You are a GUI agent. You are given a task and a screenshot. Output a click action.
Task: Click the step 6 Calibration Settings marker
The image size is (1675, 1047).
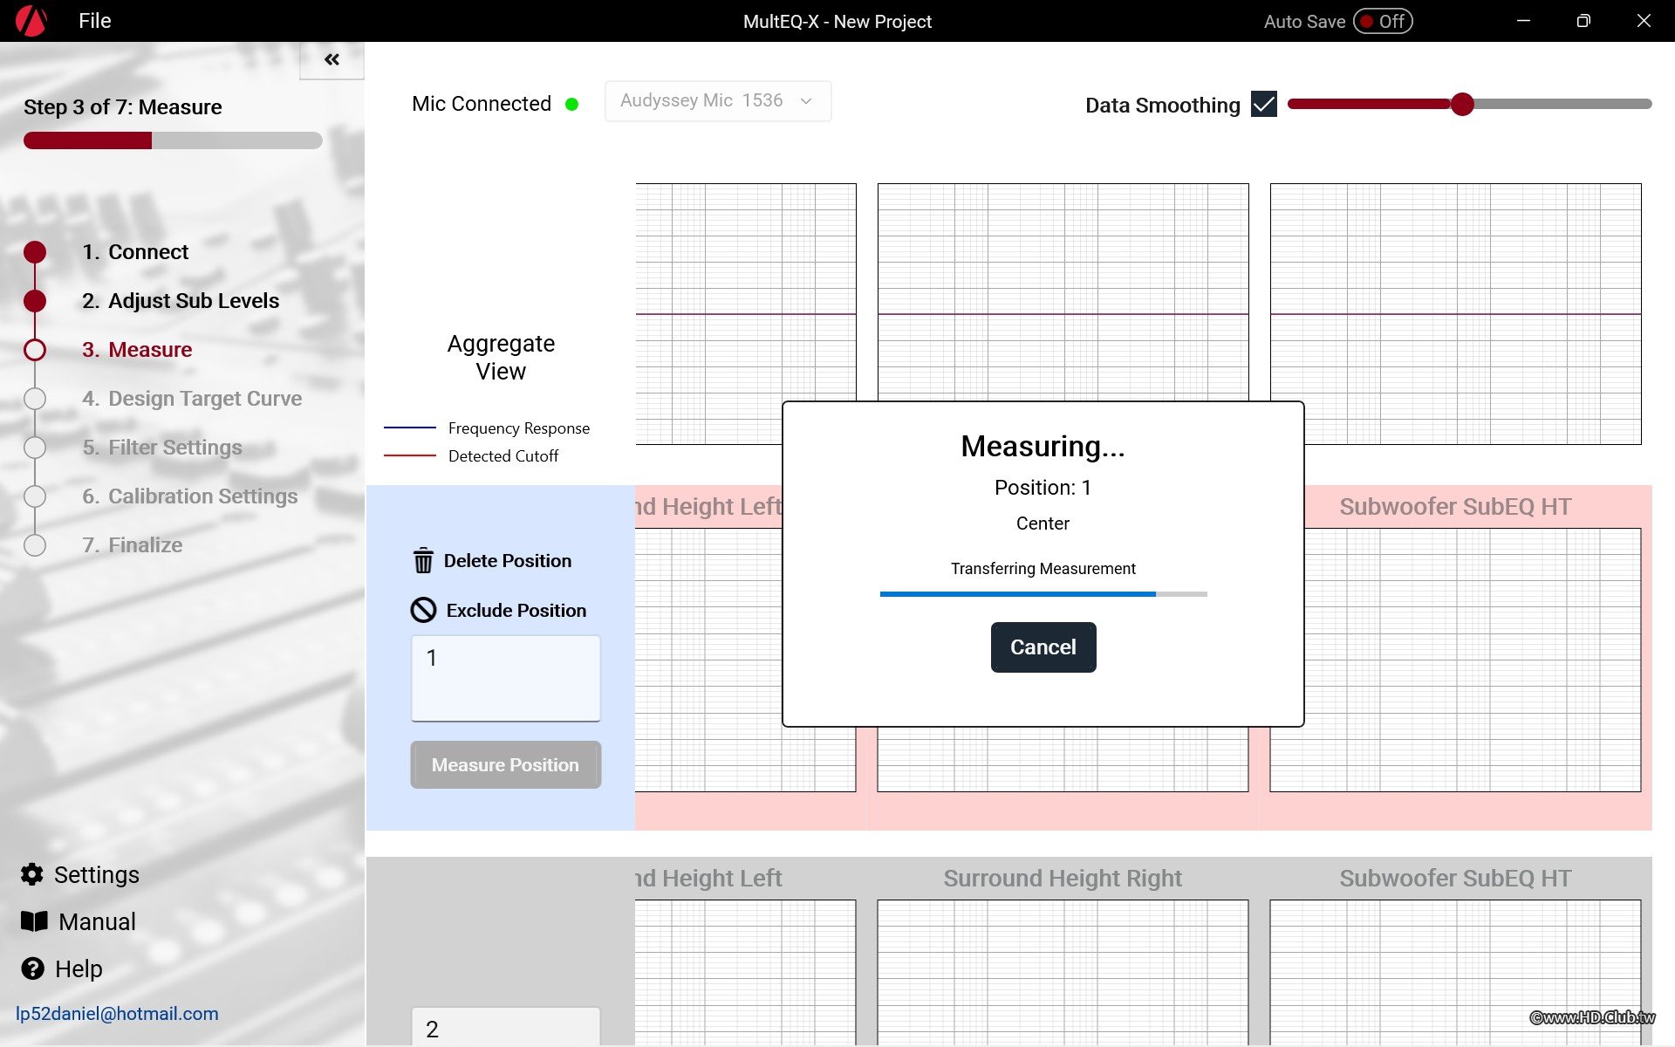tap(35, 496)
